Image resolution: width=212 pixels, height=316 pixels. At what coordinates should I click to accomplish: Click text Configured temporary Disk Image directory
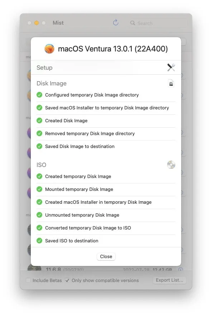click(x=92, y=95)
